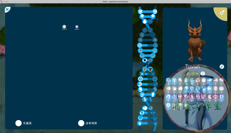
Task: Click the C gene at DNA top left
Action: [x=140, y=11]
